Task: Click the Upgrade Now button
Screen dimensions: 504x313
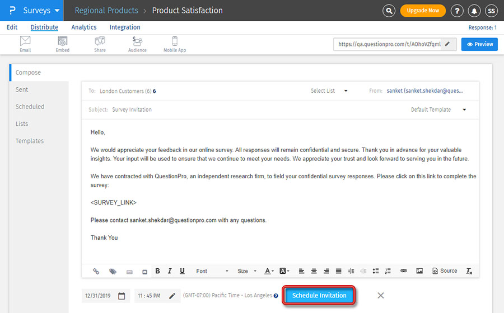Action: tap(423, 11)
